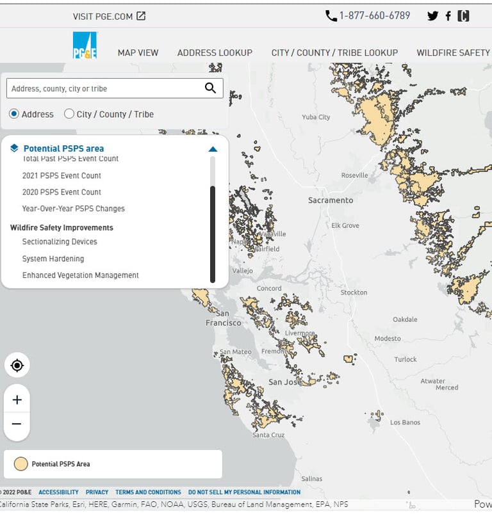492x514 pixels.
Task: Click the Salinas label on the map
Action: click(x=311, y=479)
